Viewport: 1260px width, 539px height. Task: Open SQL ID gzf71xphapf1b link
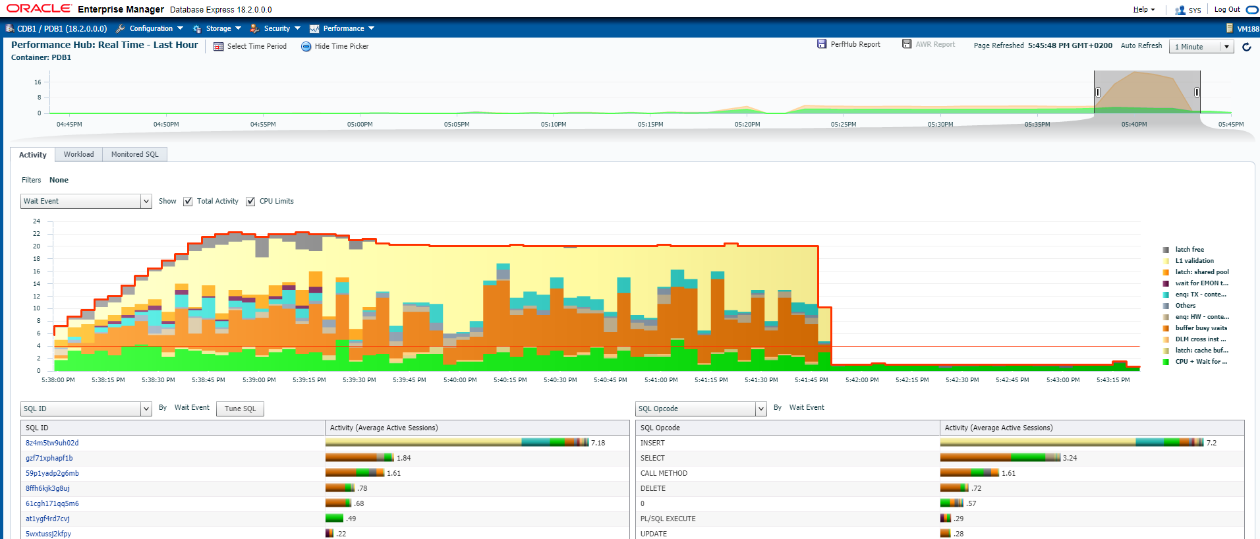coord(49,458)
